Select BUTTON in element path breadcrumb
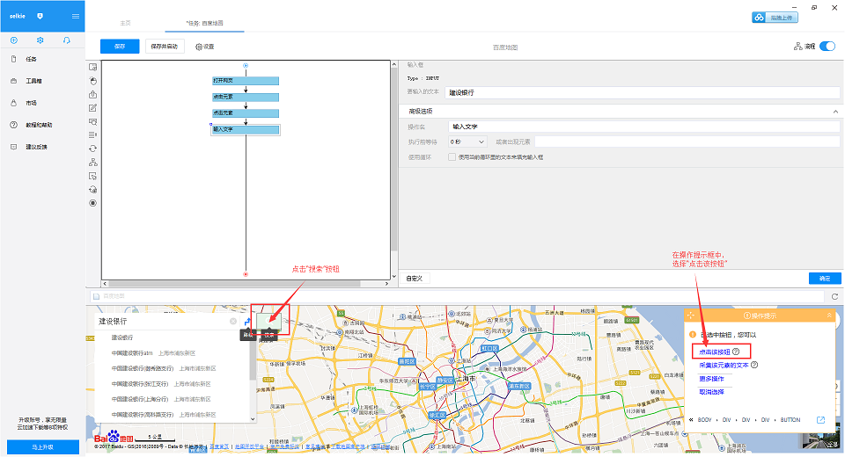Viewport: 845px width, 457px height. click(790, 420)
